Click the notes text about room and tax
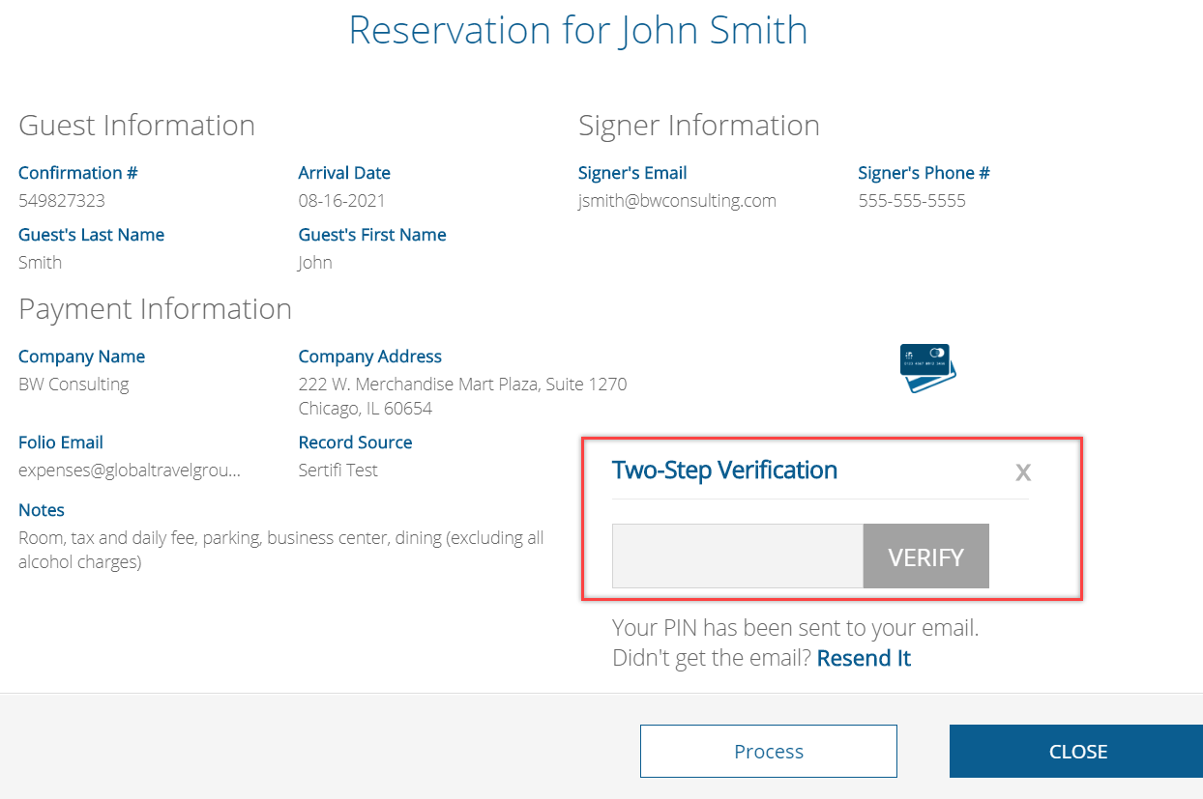Screen dimensions: 1203x799 pos(281,550)
